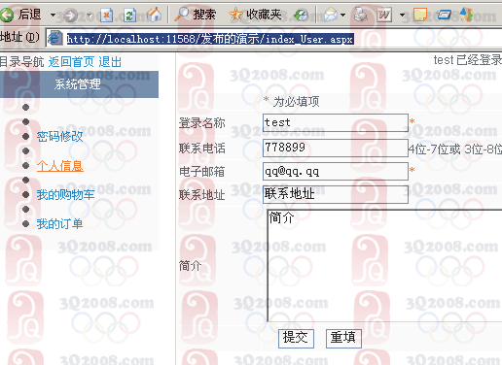Viewport: 502px width, 365px height.
Task: Click the Forward arrow icon
Action: pos(70,15)
